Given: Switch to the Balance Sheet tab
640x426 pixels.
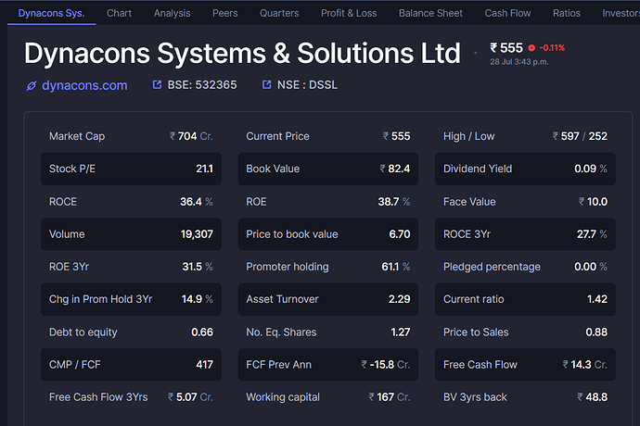Looking at the screenshot, I should (430, 13).
